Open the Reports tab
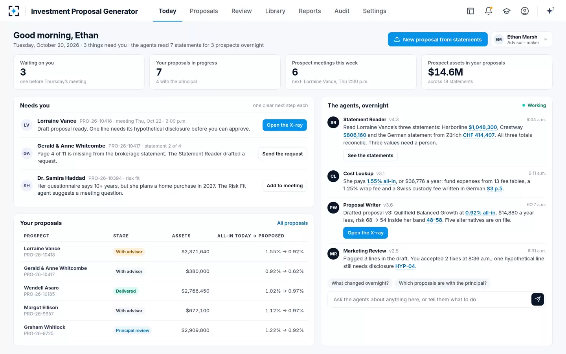566x354 pixels. click(310, 11)
